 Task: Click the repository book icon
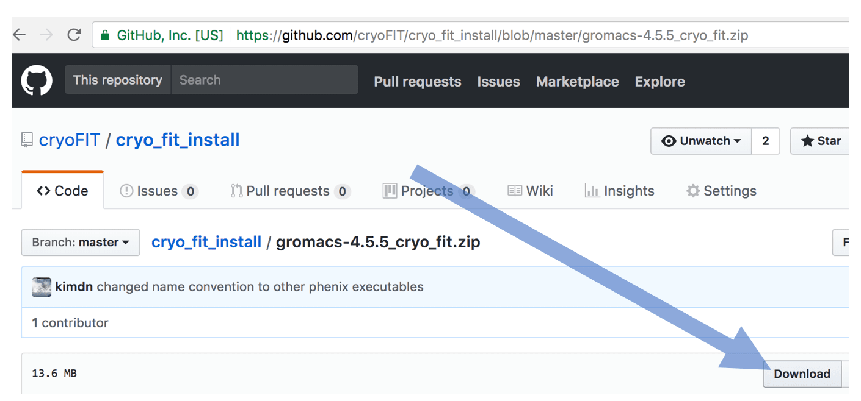point(27,140)
